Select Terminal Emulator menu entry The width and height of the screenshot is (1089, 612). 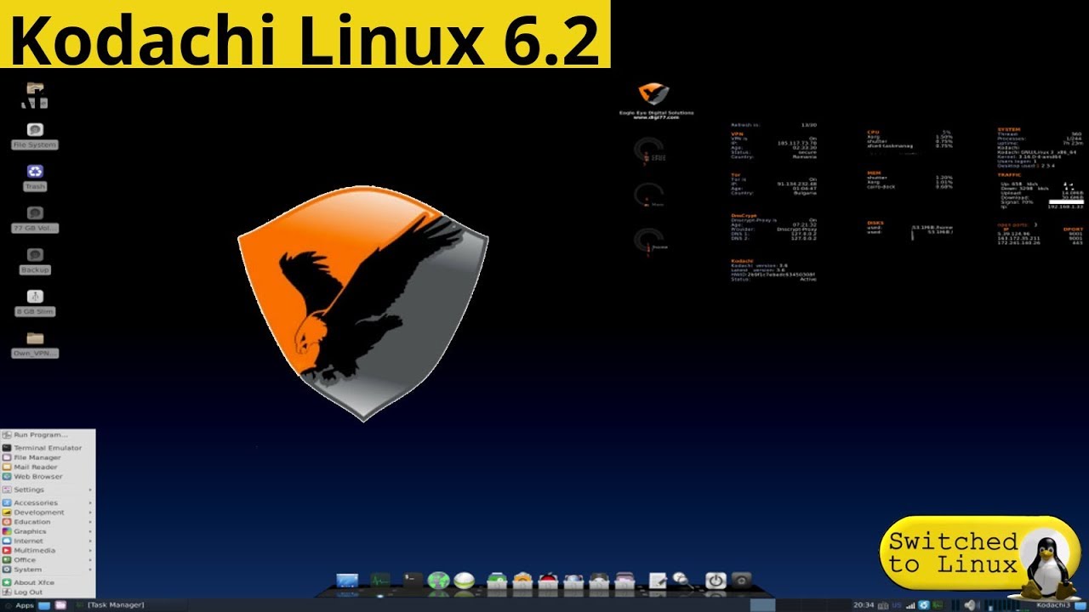pyautogui.click(x=48, y=448)
